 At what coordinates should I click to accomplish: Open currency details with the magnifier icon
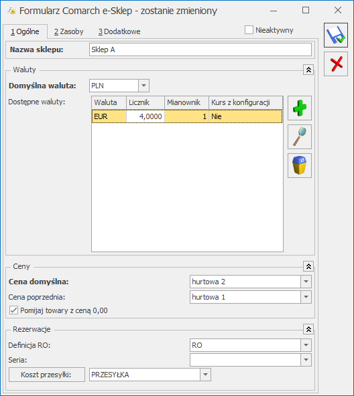click(300, 136)
